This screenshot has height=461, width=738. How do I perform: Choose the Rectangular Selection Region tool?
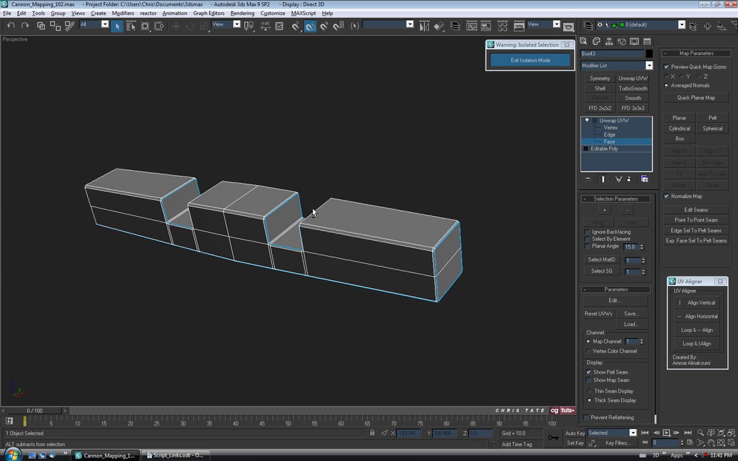pos(145,25)
